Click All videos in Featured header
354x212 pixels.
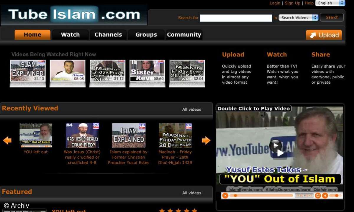pyautogui.click(x=192, y=193)
